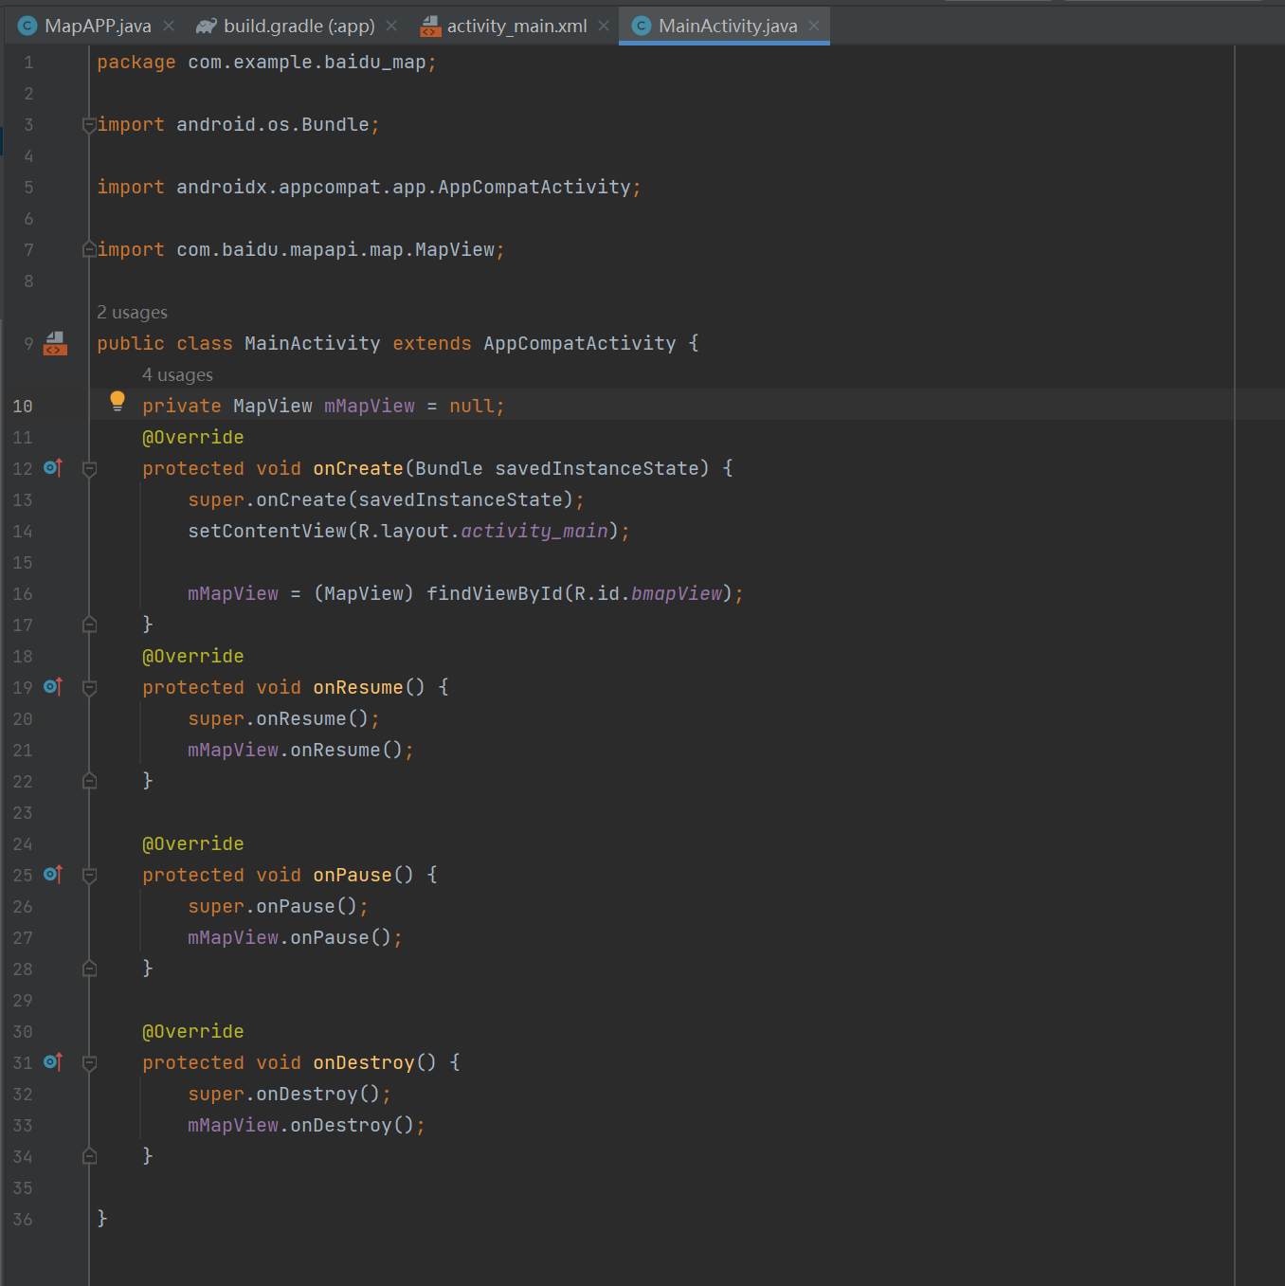Click 'super.onPause()' call on line 26
Image resolution: width=1285 pixels, height=1286 pixels.
pyautogui.click(x=273, y=906)
